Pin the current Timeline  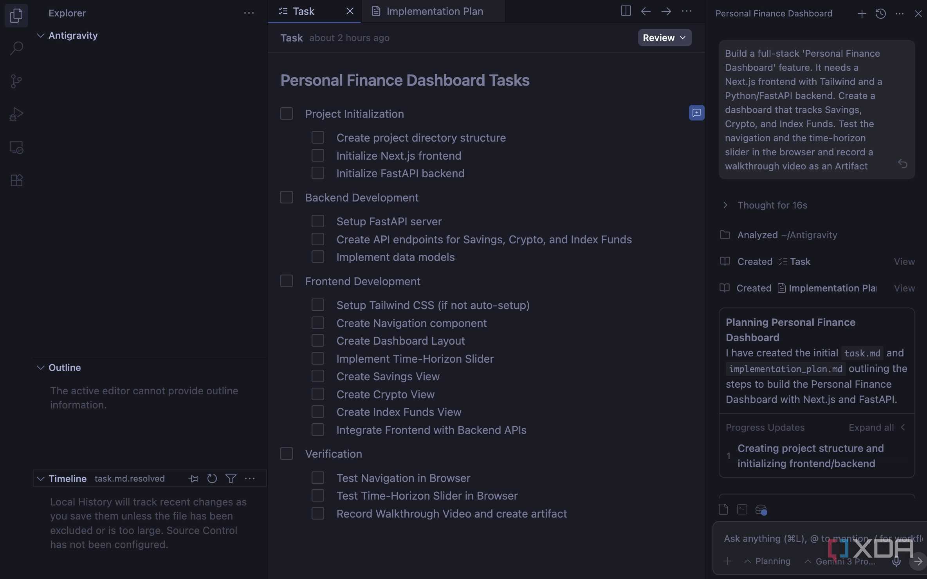(193, 478)
